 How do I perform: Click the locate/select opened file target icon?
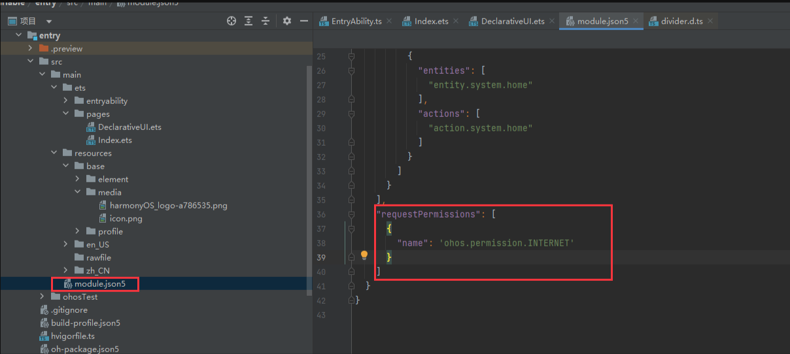[231, 21]
